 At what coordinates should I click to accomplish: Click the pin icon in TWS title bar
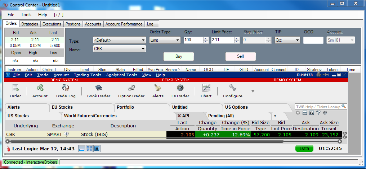pos(326,75)
